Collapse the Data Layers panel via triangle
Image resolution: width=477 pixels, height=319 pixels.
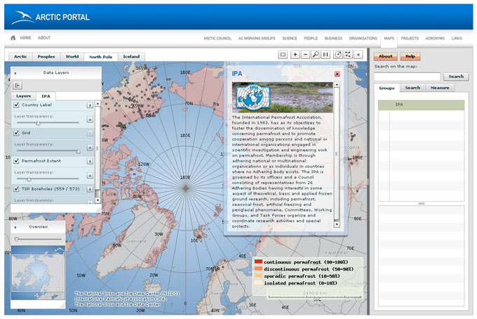pyautogui.click(x=15, y=73)
